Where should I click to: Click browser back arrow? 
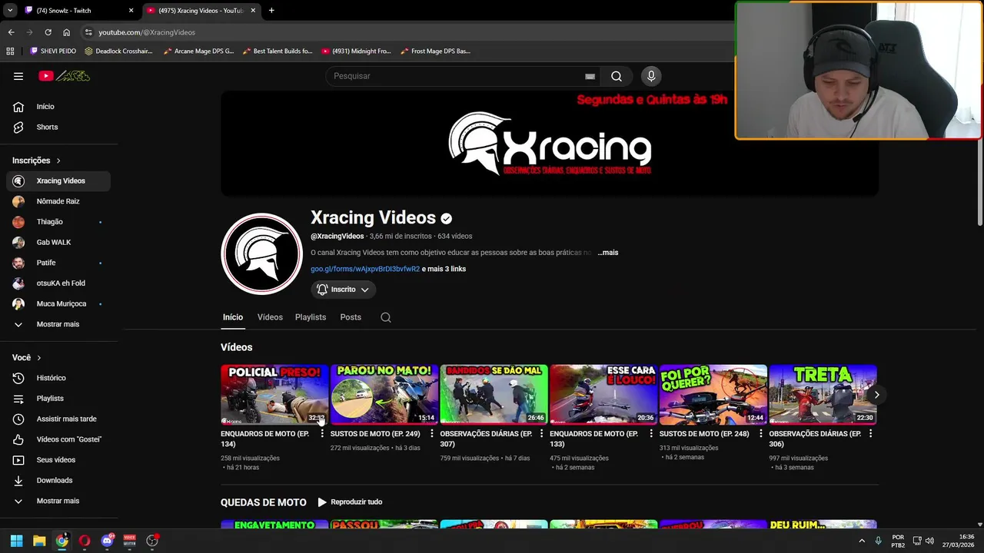11,32
